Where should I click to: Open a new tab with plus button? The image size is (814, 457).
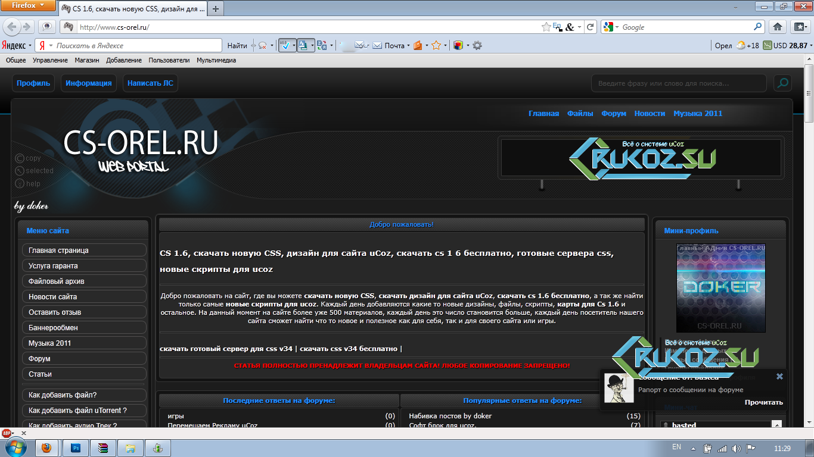coord(215,8)
